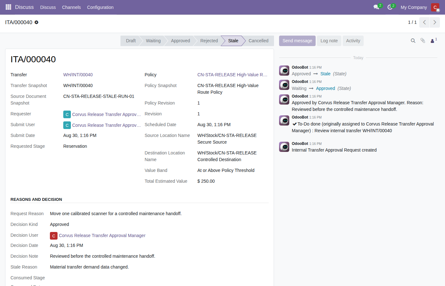Open attachments paperclip icon

coord(423,41)
